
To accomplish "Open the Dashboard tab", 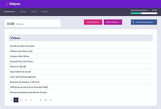I will [x=10, y=11].
